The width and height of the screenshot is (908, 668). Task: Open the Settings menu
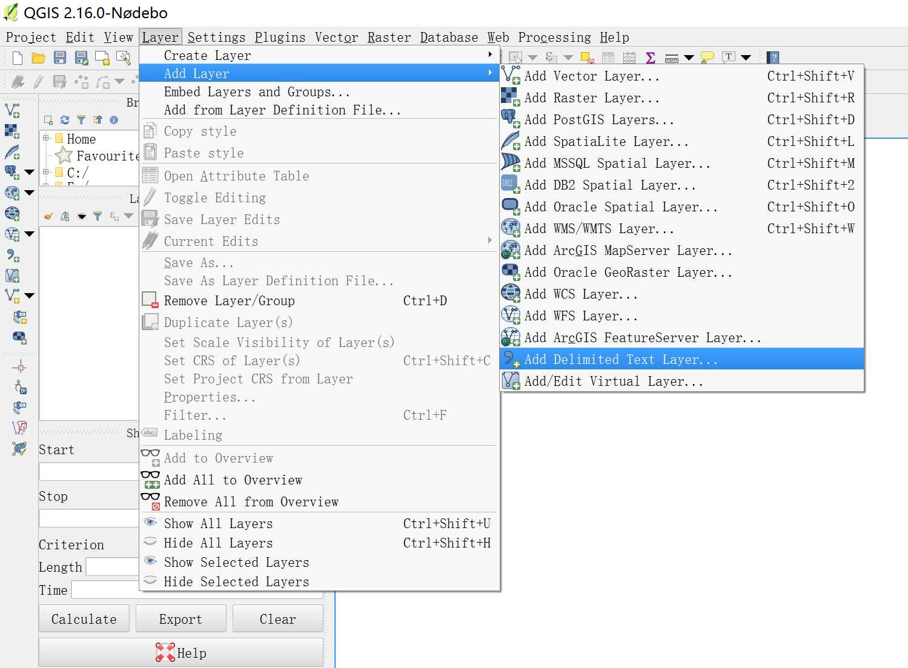[216, 37]
